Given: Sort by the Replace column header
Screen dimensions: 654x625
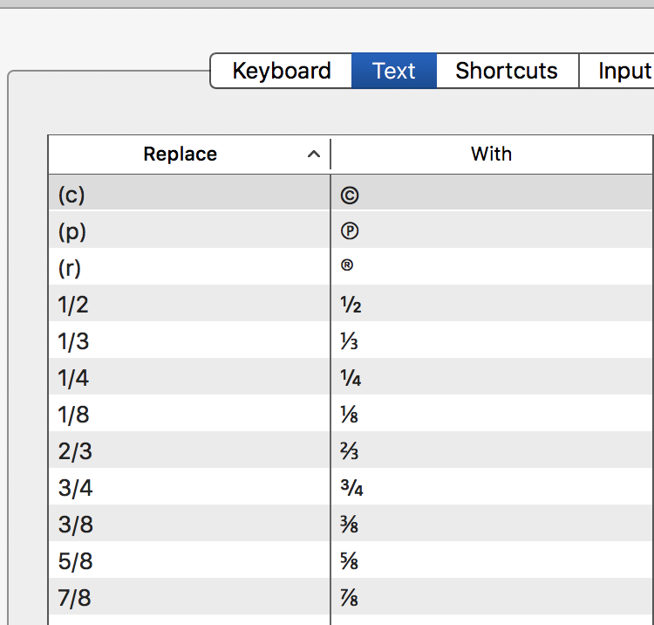Looking at the screenshot, I should (x=180, y=155).
